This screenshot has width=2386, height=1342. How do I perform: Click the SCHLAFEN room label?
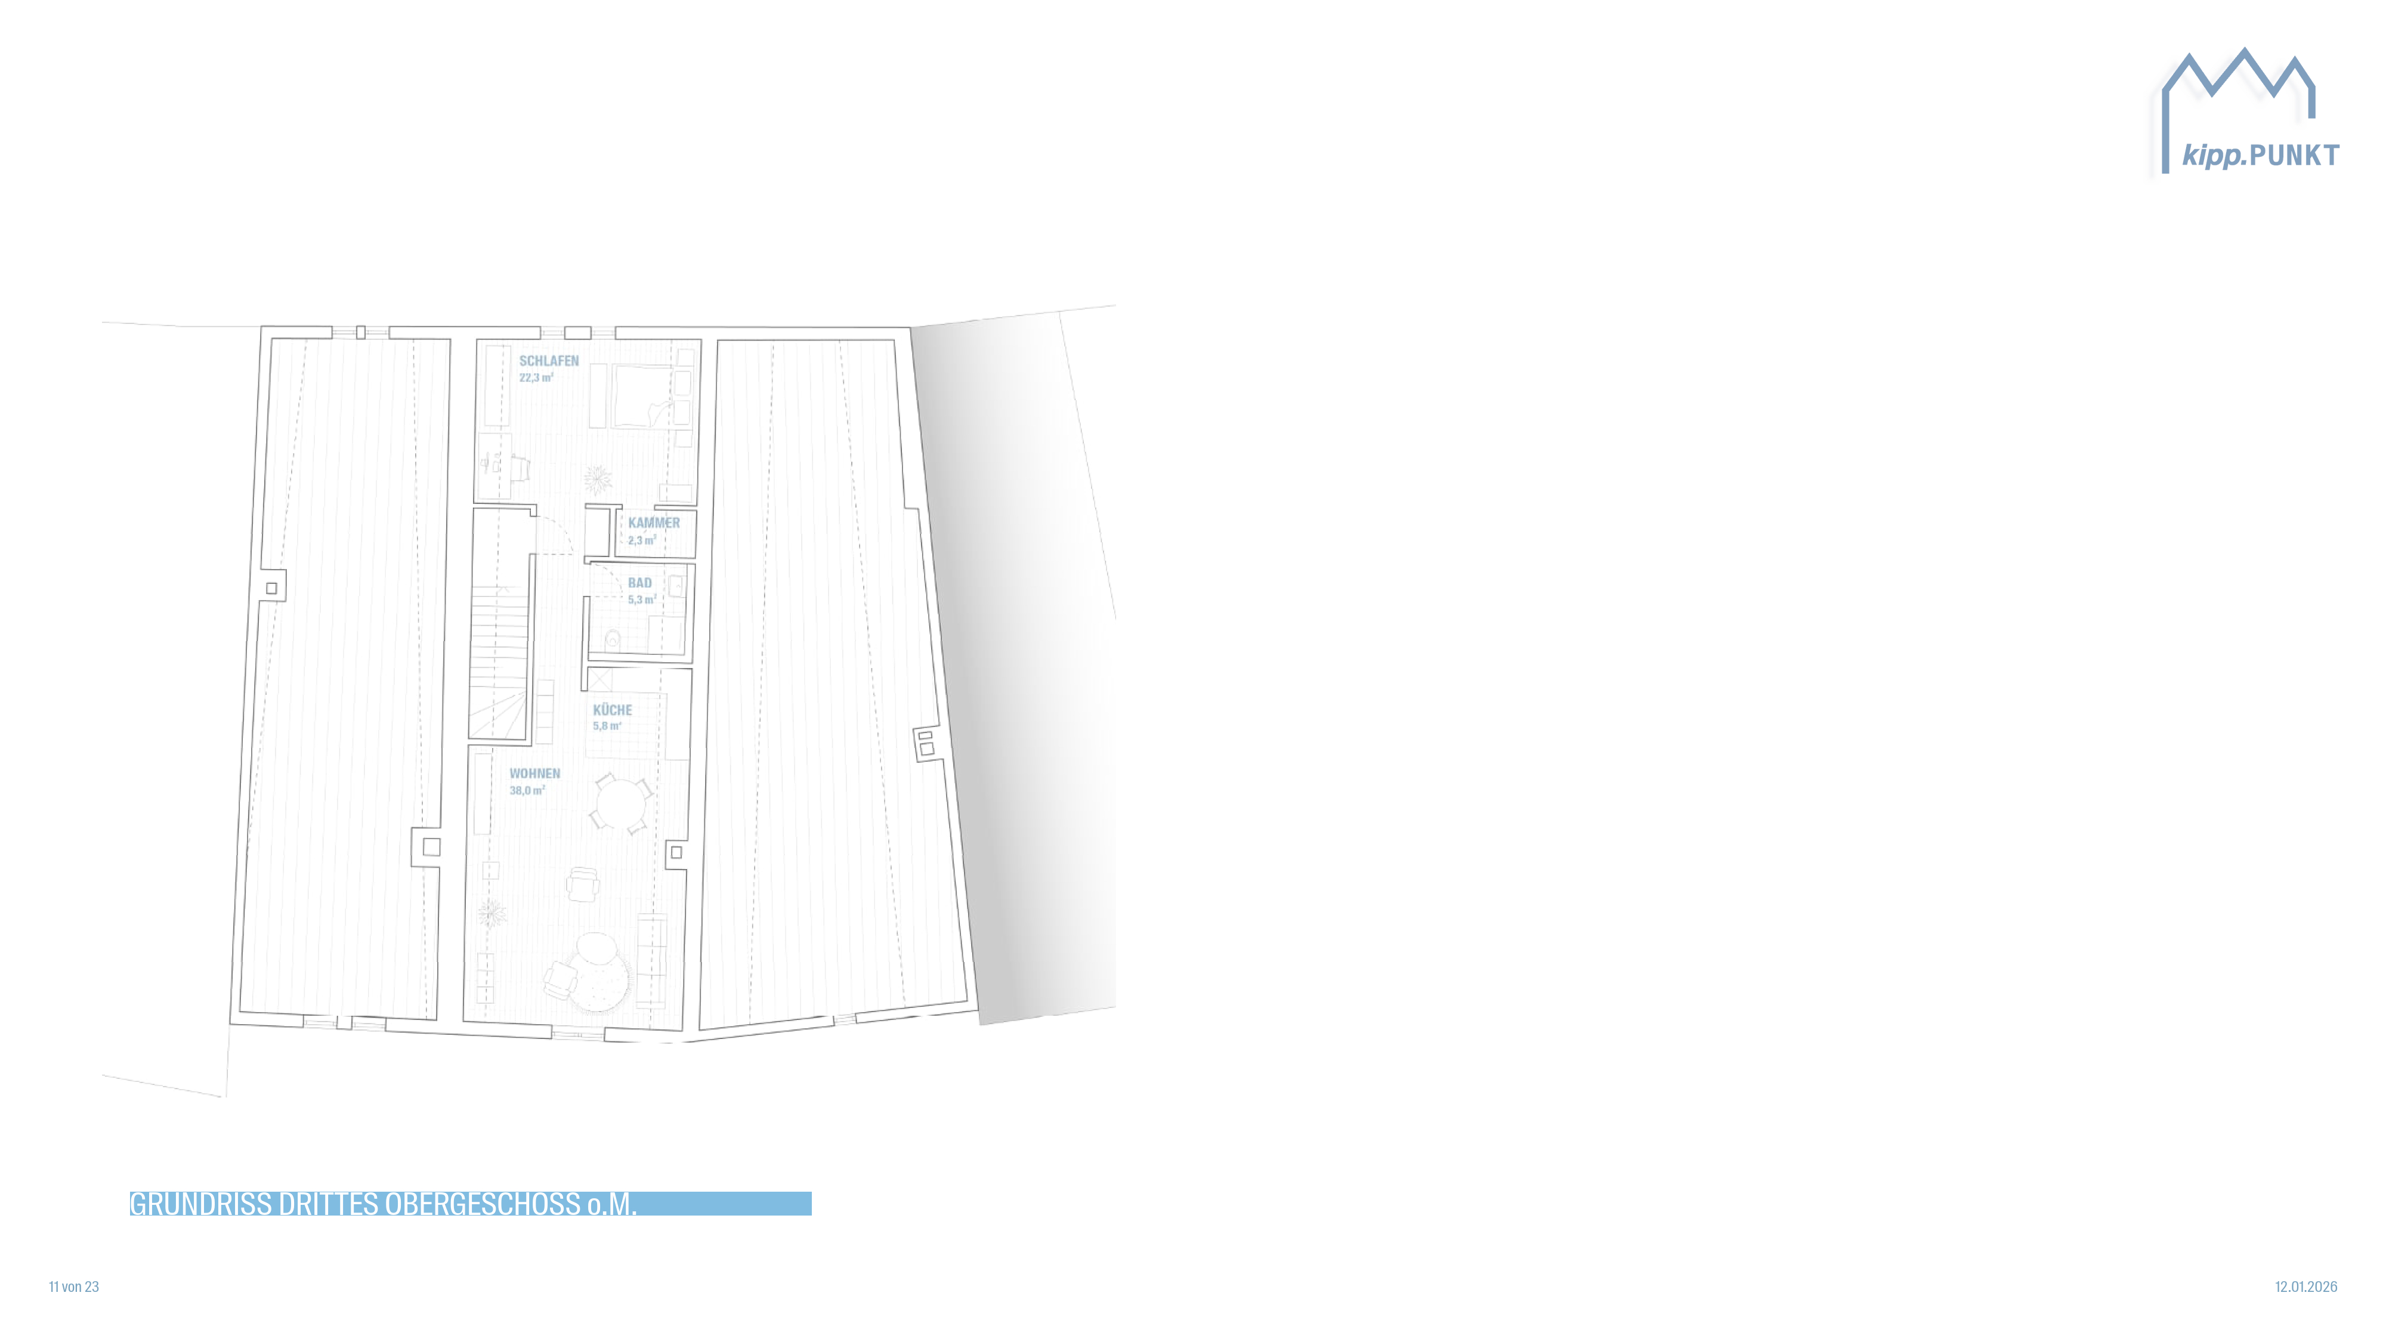point(548,361)
